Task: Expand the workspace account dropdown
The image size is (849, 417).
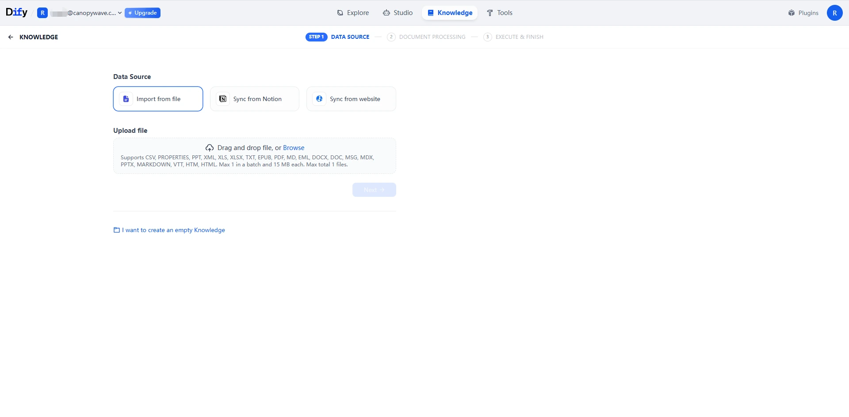Action: coord(119,13)
